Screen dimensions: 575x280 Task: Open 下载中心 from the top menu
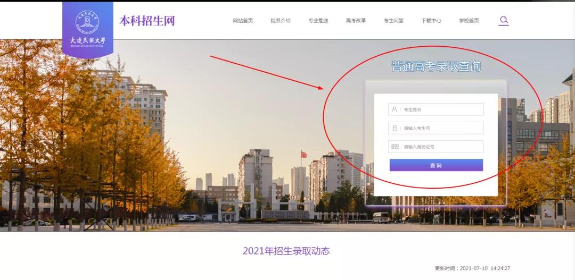431,21
